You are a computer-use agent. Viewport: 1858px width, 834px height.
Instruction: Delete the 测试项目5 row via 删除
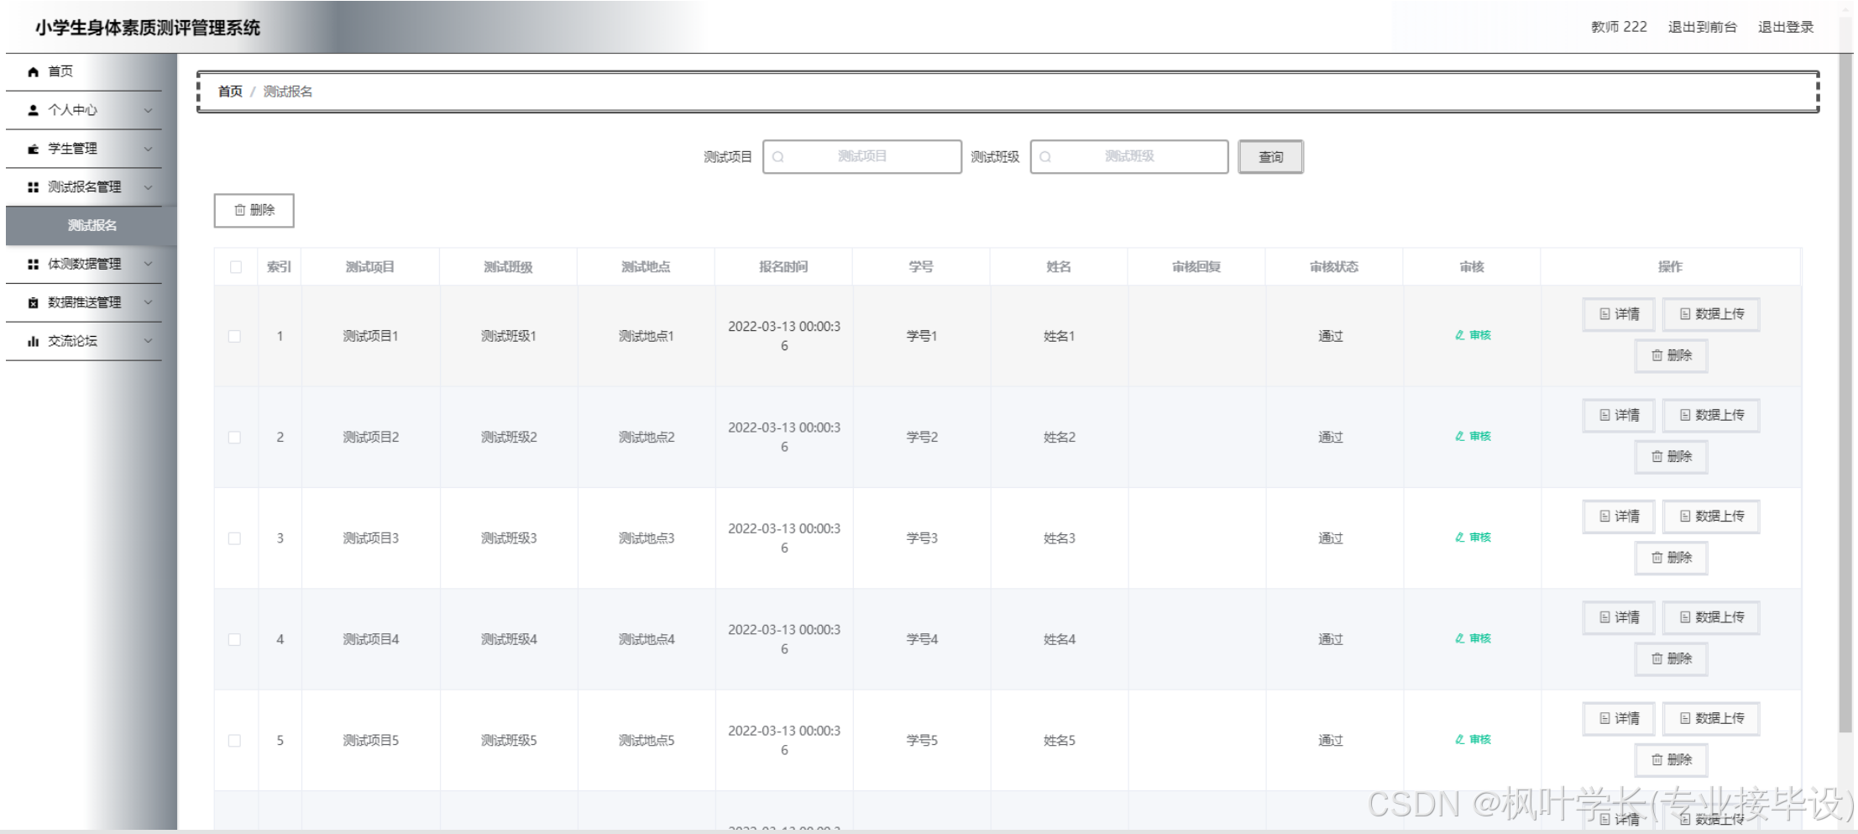1671,759
